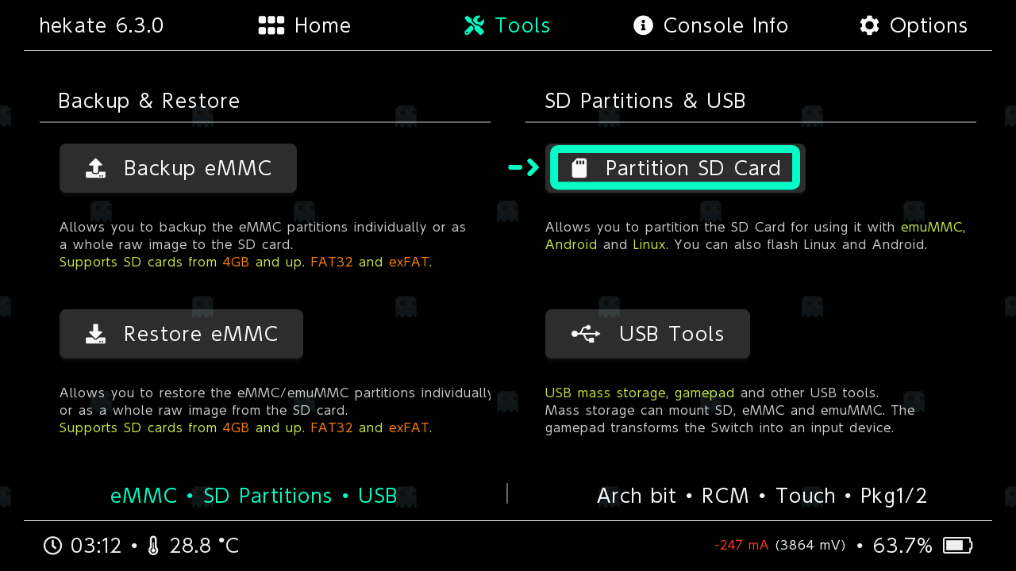Select the eMMC • SD Partitions • USB page

[253, 496]
